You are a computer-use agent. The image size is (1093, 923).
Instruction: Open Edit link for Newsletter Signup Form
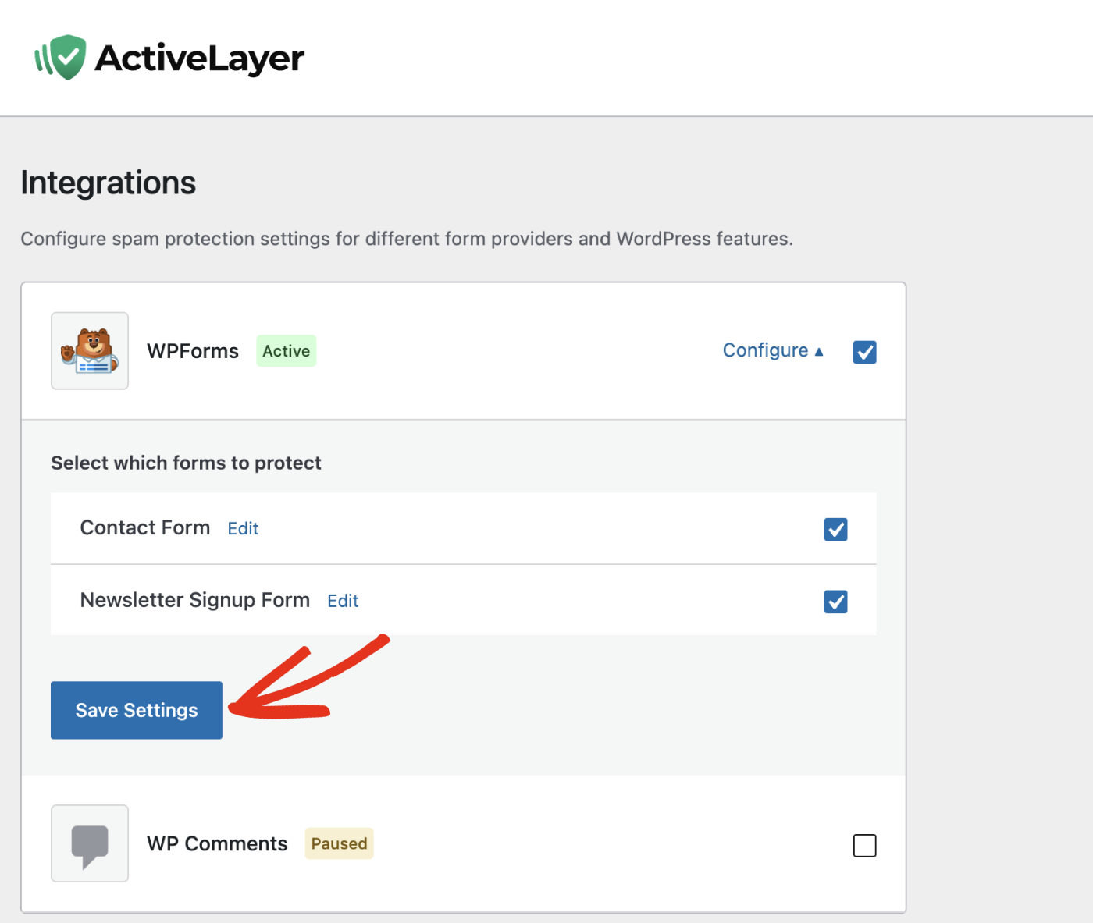click(343, 601)
